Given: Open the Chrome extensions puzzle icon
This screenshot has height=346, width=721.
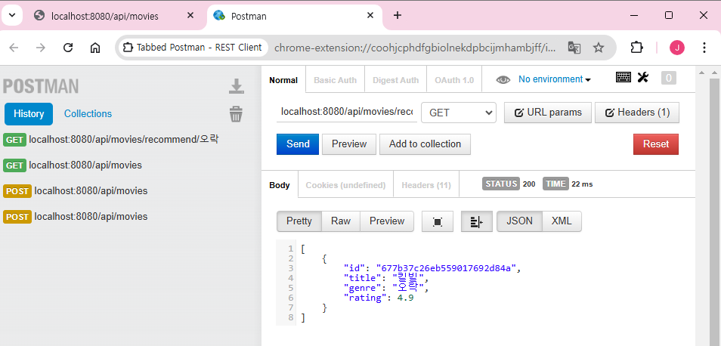Looking at the screenshot, I should (x=636, y=48).
